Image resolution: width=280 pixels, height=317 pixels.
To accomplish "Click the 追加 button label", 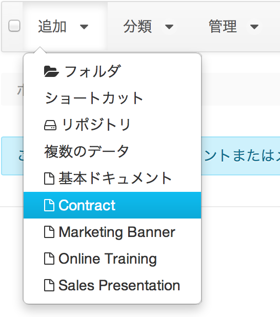I will [52, 27].
